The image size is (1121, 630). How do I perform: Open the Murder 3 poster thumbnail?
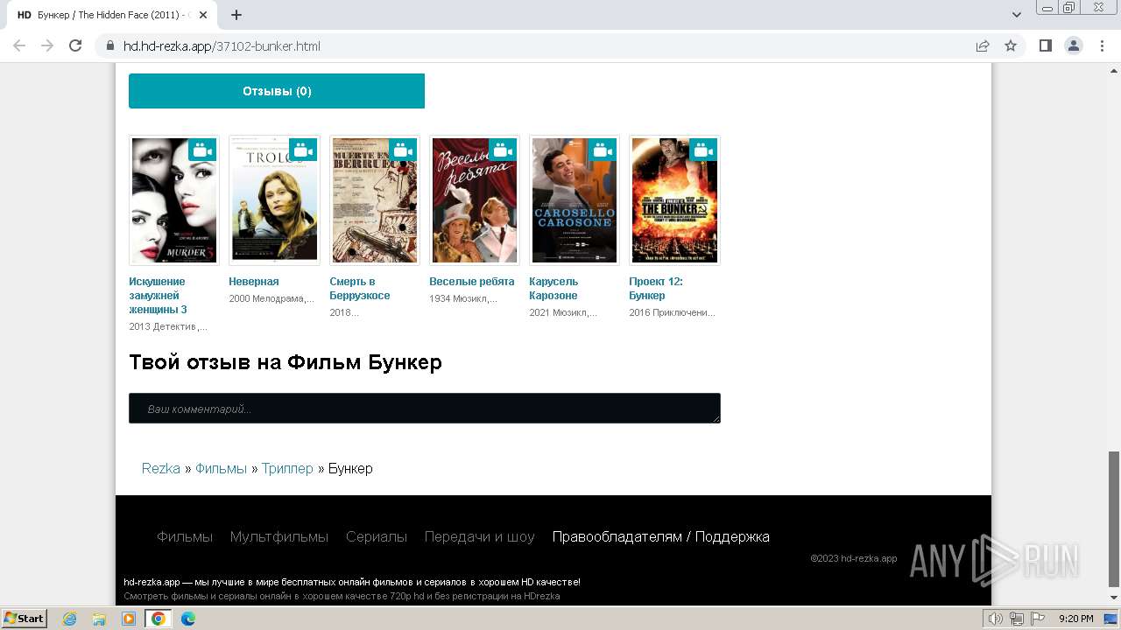click(174, 200)
